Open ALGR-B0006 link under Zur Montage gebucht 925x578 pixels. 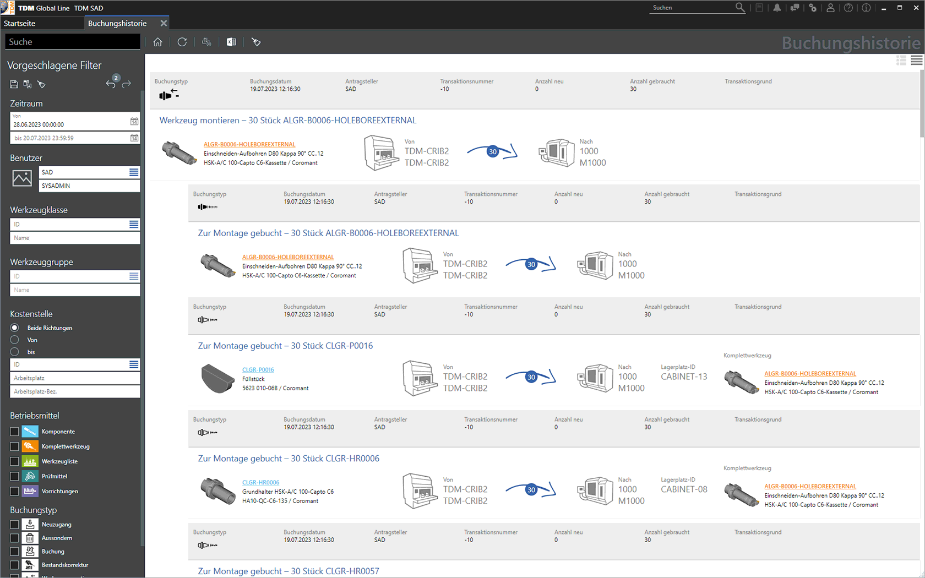coord(288,257)
